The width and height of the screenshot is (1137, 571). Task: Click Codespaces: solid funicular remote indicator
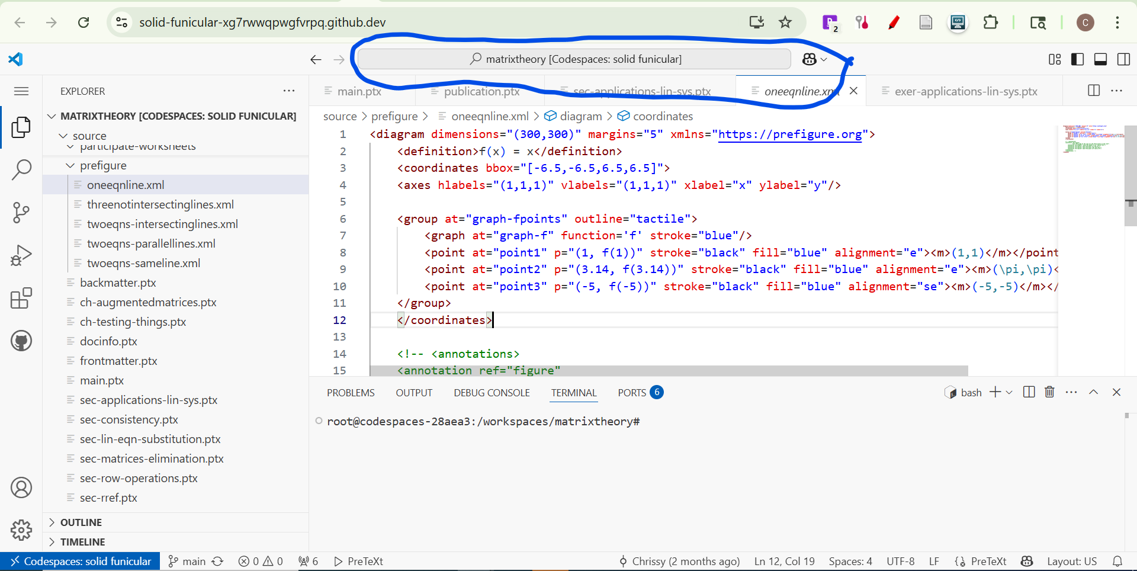[80, 561]
